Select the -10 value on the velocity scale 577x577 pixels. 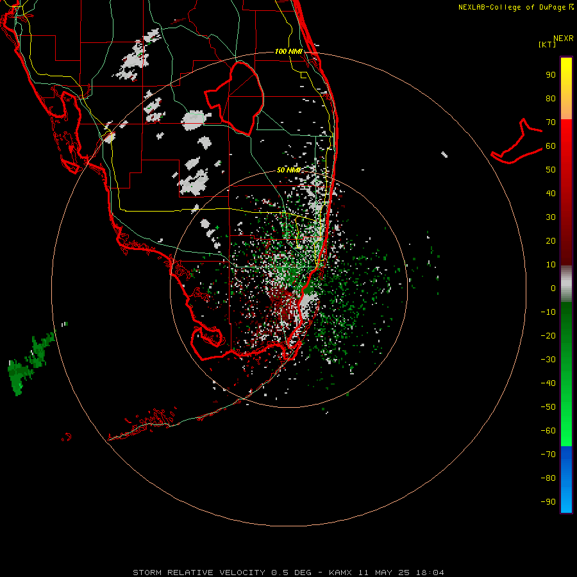[548, 312]
